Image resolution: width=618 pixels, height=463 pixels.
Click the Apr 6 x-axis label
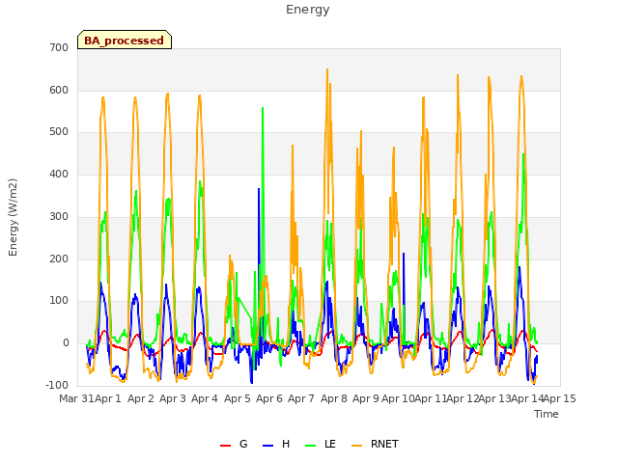click(x=269, y=398)
